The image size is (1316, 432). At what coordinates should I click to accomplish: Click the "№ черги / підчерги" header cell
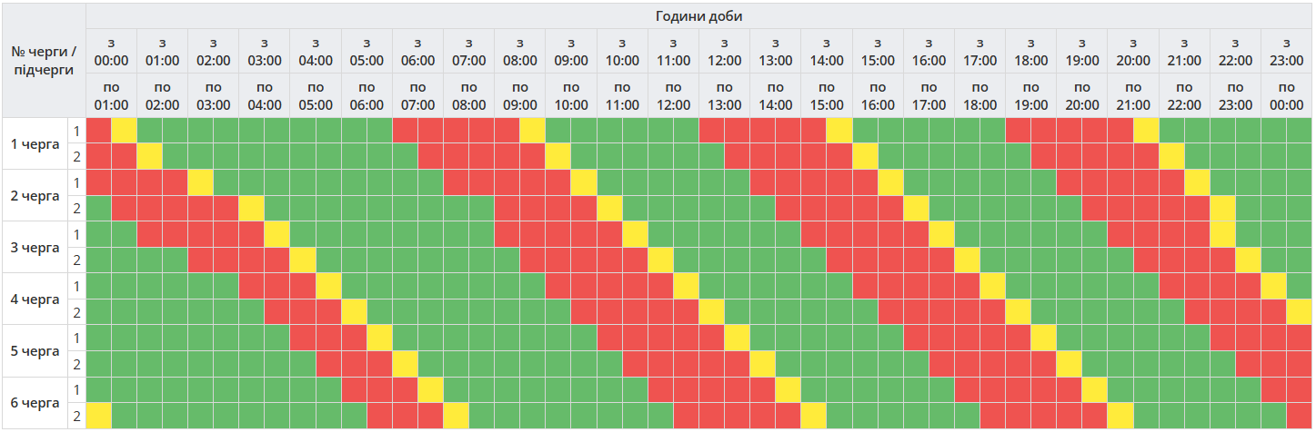coord(44,61)
